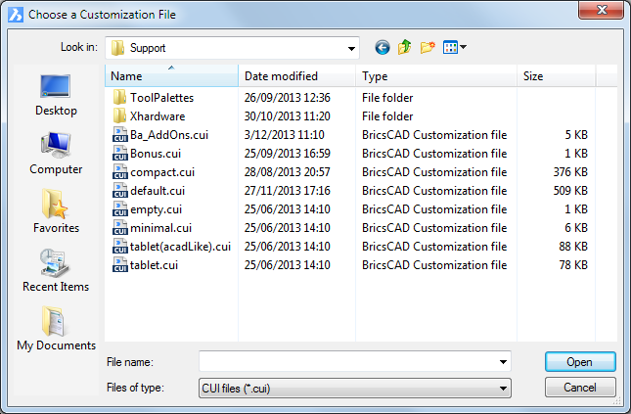
Task: Sort the list by Date modified column
Action: pyautogui.click(x=297, y=75)
